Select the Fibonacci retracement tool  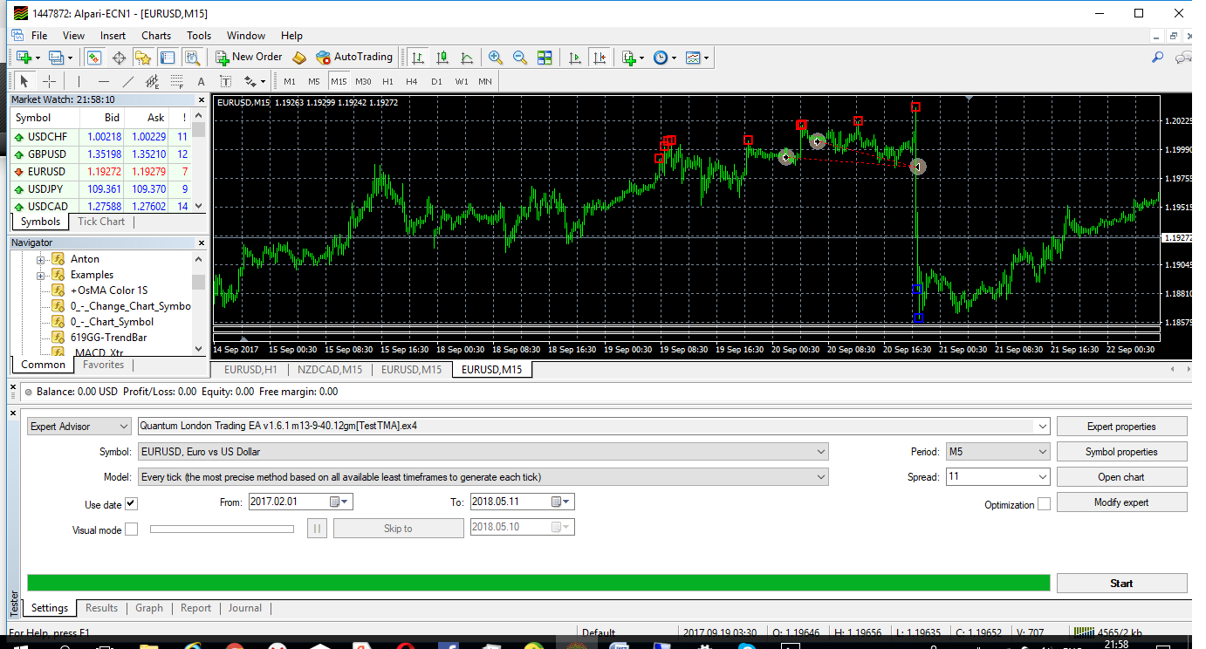click(x=177, y=81)
